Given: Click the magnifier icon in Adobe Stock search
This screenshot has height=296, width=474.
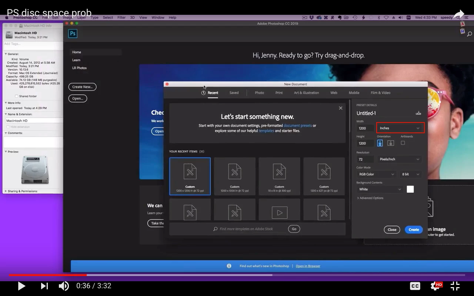Looking at the screenshot, I should (x=216, y=229).
